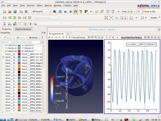Select the resu1__DEPL (2) legend name cell
The height and width of the screenshot is (121, 161).
click(32, 60)
